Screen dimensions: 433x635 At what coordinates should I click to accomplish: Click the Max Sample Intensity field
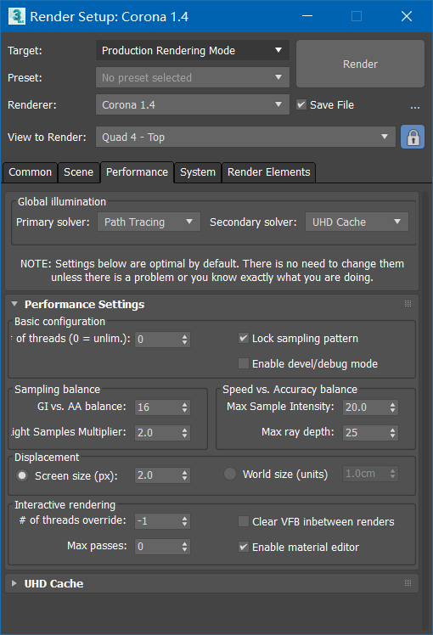(x=365, y=407)
